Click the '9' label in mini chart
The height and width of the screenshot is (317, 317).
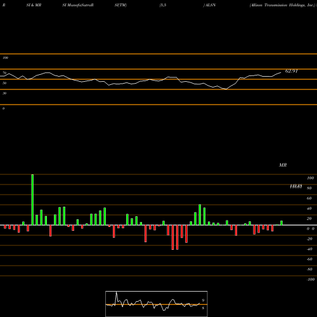[203, 301]
